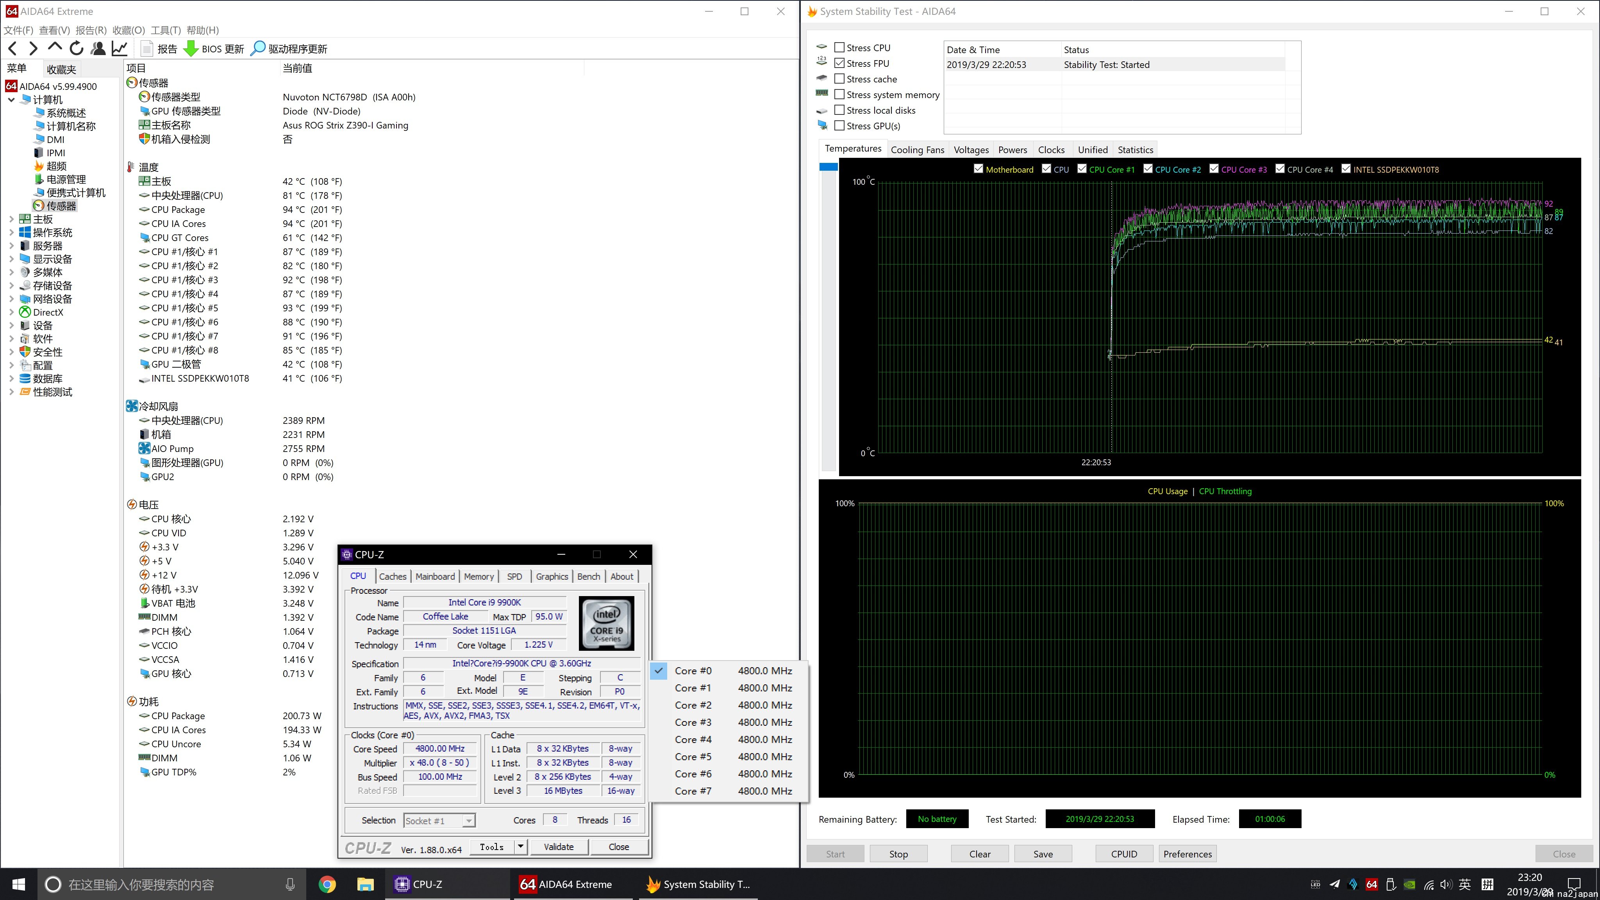Expand the 操作系统 tree node
This screenshot has height=900, width=1600.
(x=11, y=232)
